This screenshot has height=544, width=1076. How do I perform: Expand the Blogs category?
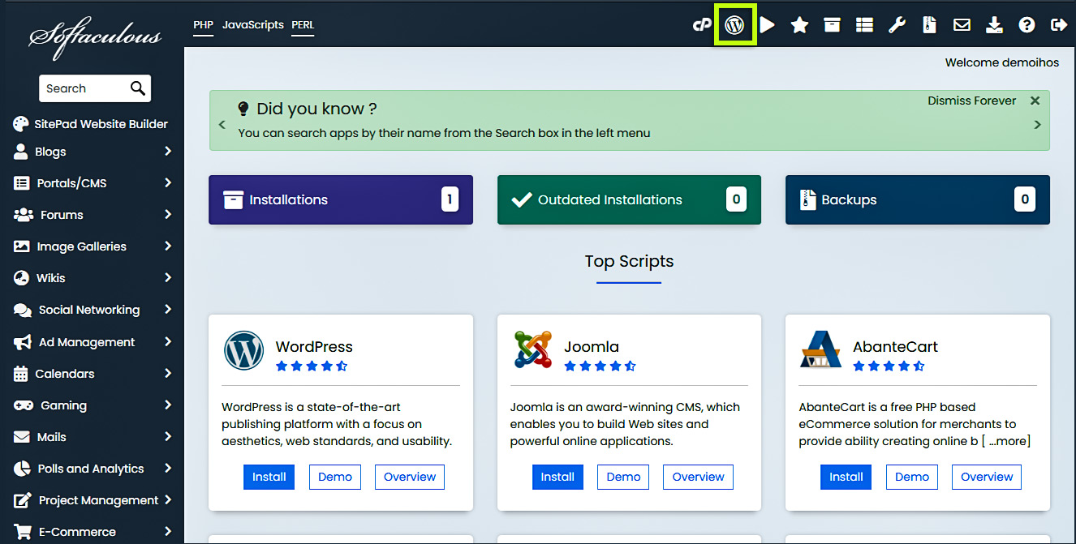(168, 152)
